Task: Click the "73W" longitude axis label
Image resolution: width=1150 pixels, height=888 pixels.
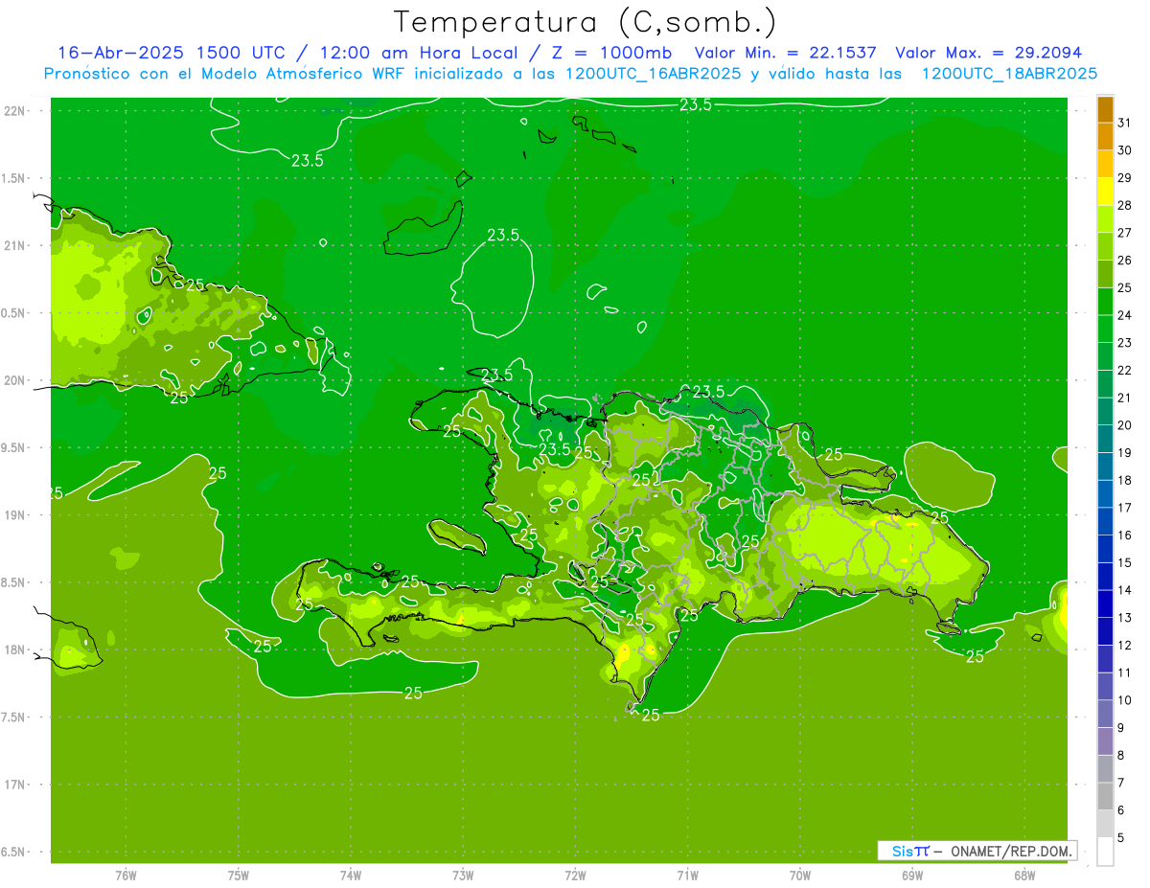Action: pos(463,876)
